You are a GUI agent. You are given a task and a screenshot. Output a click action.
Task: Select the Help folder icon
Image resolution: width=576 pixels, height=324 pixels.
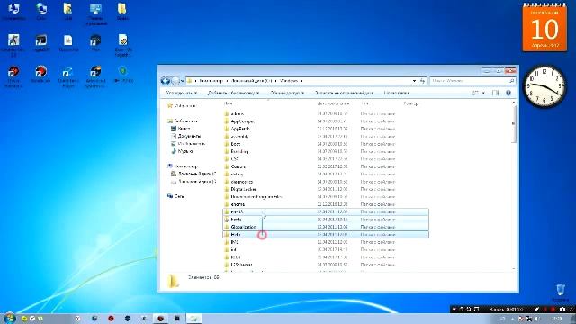click(x=227, y=234)
